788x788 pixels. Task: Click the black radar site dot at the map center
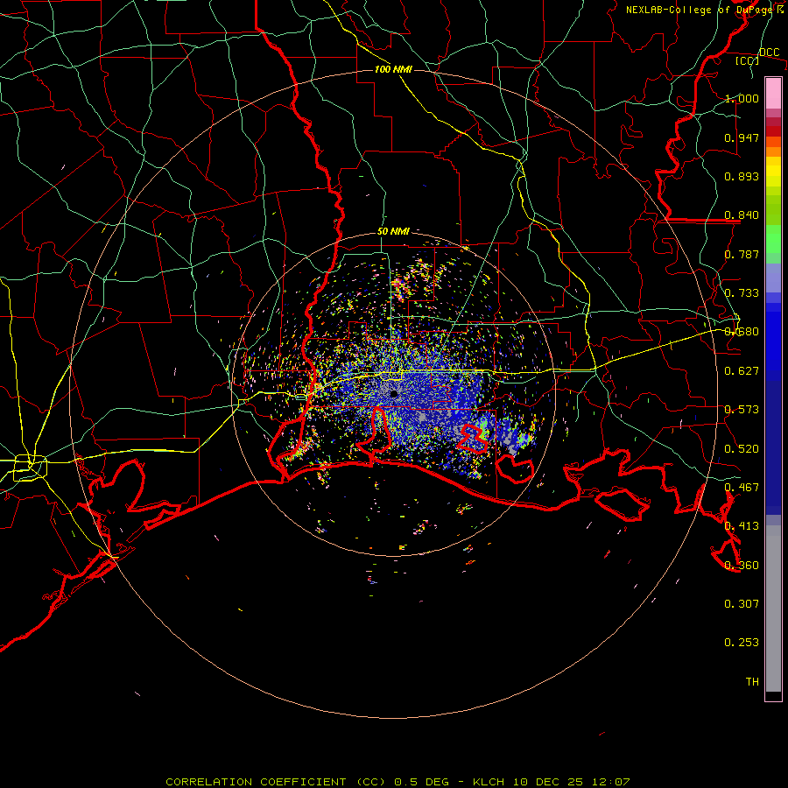394,393
